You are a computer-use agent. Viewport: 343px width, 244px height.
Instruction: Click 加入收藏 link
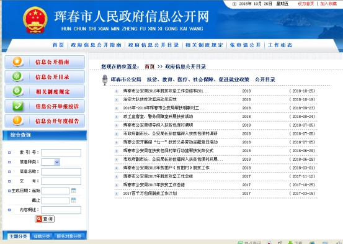pos(328,4)
